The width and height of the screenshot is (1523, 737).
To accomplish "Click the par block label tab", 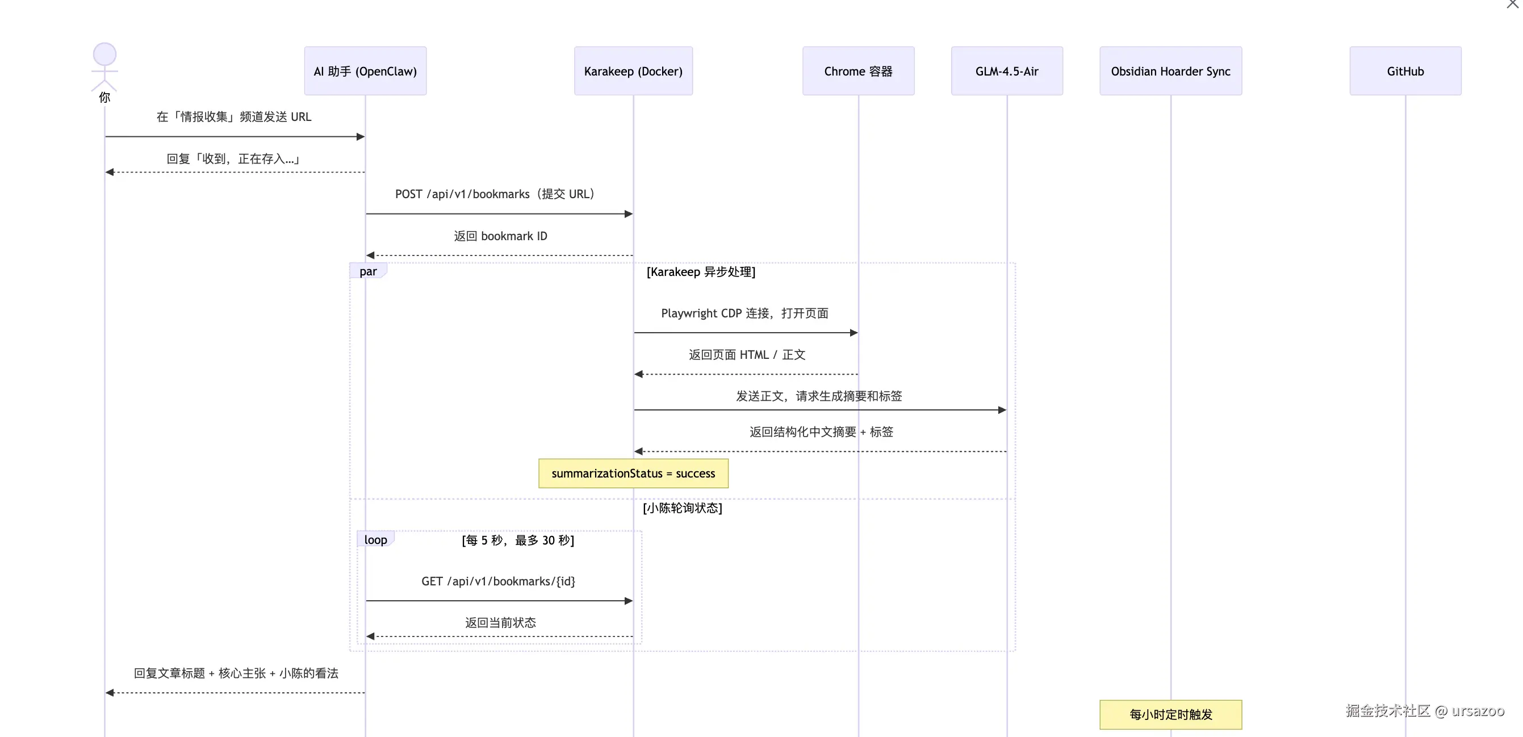I will [x=368, y=271].
